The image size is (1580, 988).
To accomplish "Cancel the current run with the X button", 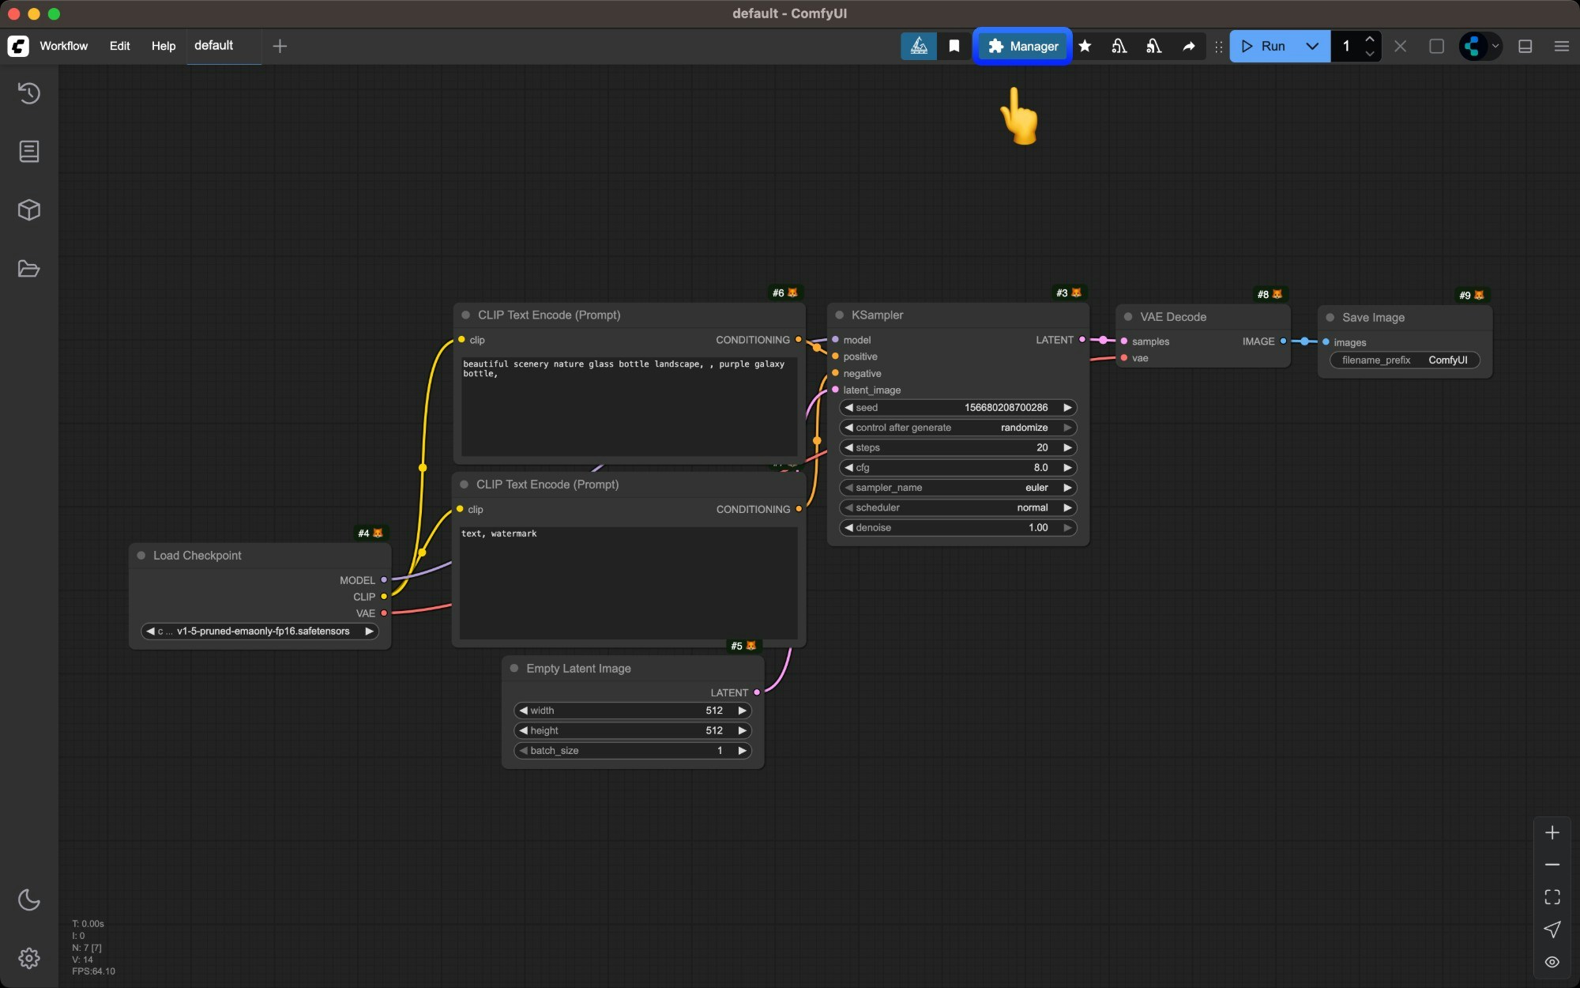I will point(1400,47).
